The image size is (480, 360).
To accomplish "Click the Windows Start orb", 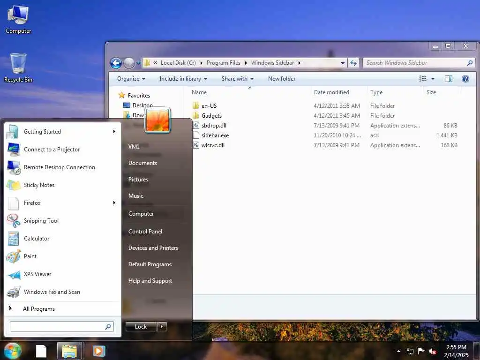I will [12, 351].
